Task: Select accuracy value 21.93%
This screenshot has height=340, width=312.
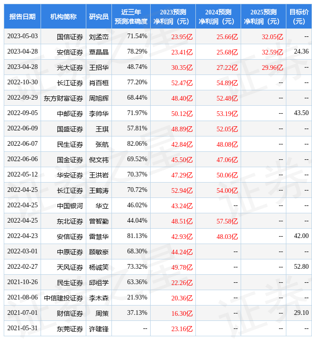Action: (137, 298)
